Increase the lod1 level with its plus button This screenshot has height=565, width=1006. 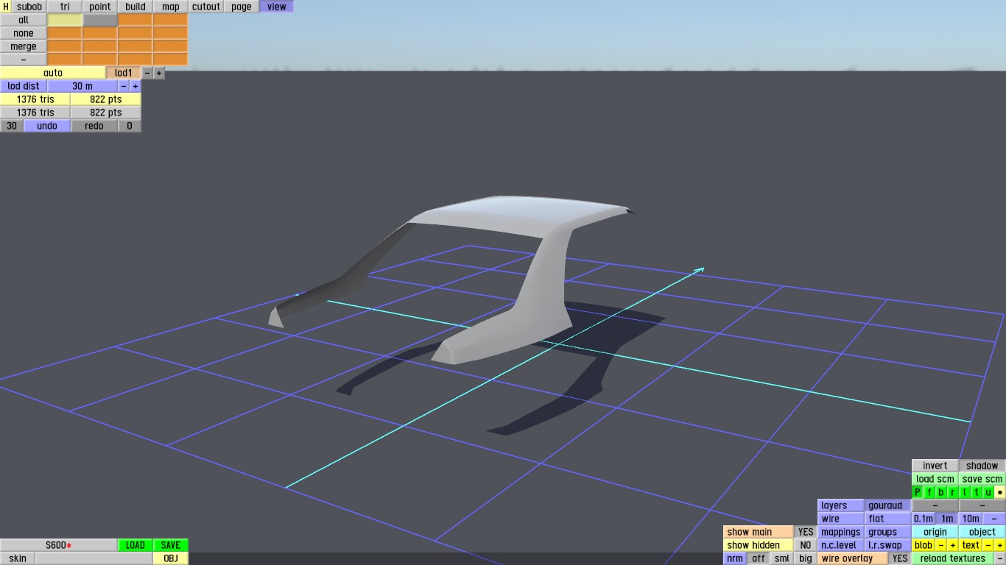159,73
